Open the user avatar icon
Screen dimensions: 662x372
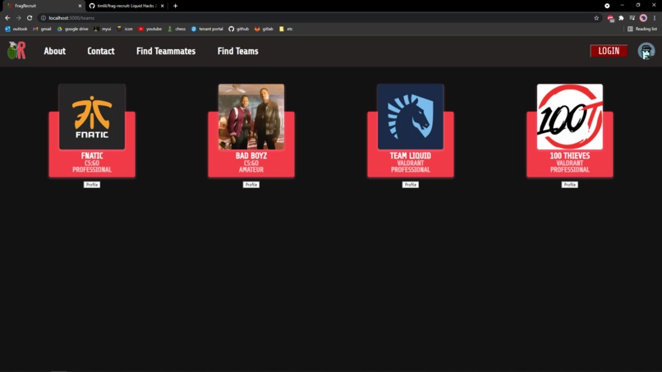[646, 51]
